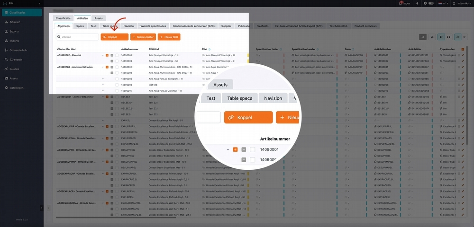This screenshot has height=227, width=474.
Task: Toggle the switch in the top bar
Action: click(x=431, y=3)
